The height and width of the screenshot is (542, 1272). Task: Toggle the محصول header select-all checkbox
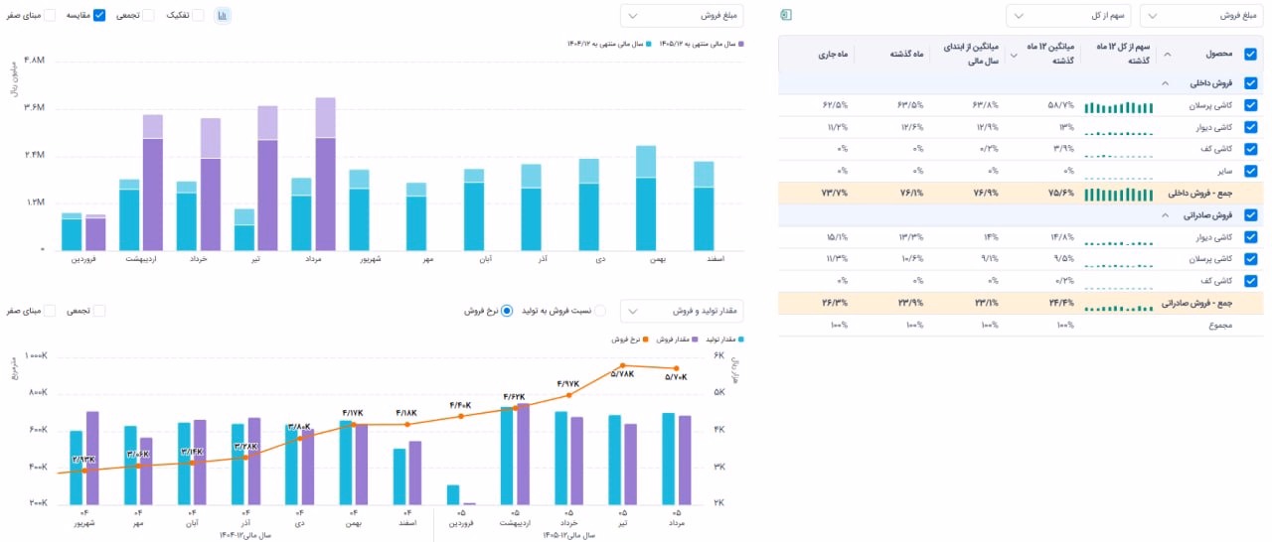1251,54
